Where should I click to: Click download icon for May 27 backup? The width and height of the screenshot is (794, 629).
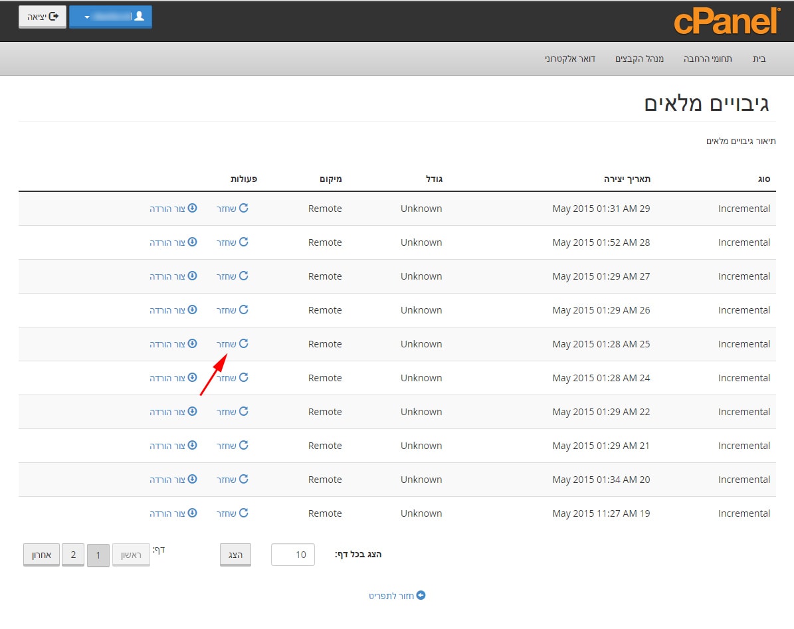click(x=193, y=276)
